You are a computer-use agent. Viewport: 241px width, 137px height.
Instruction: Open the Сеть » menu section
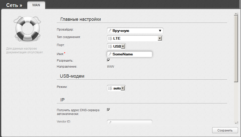(x=14, y=5)
